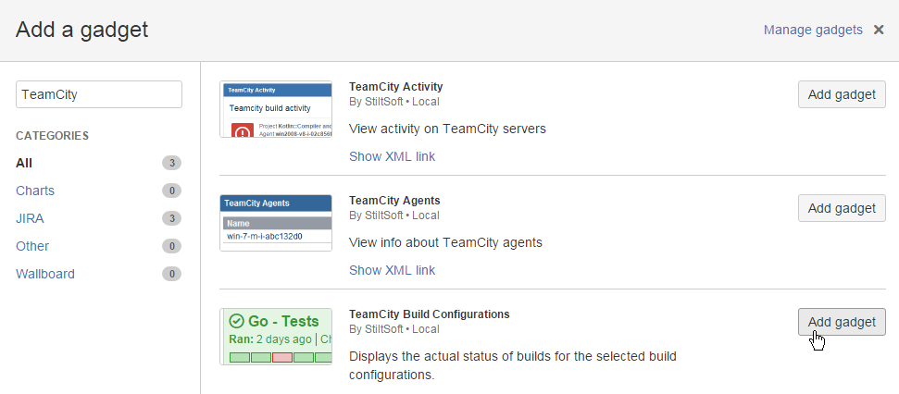Image resolution: width=899 pixels, height=394 pixels.
Task: Click the red error icon in Activity thumbnail
Action: 242,131
